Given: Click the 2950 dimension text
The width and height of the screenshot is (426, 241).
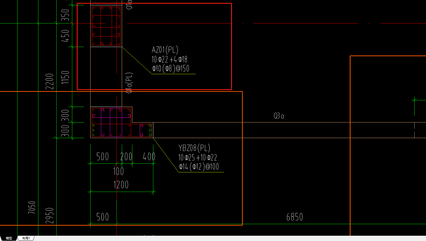Looking at the screenshot, I should click(50, 216).
